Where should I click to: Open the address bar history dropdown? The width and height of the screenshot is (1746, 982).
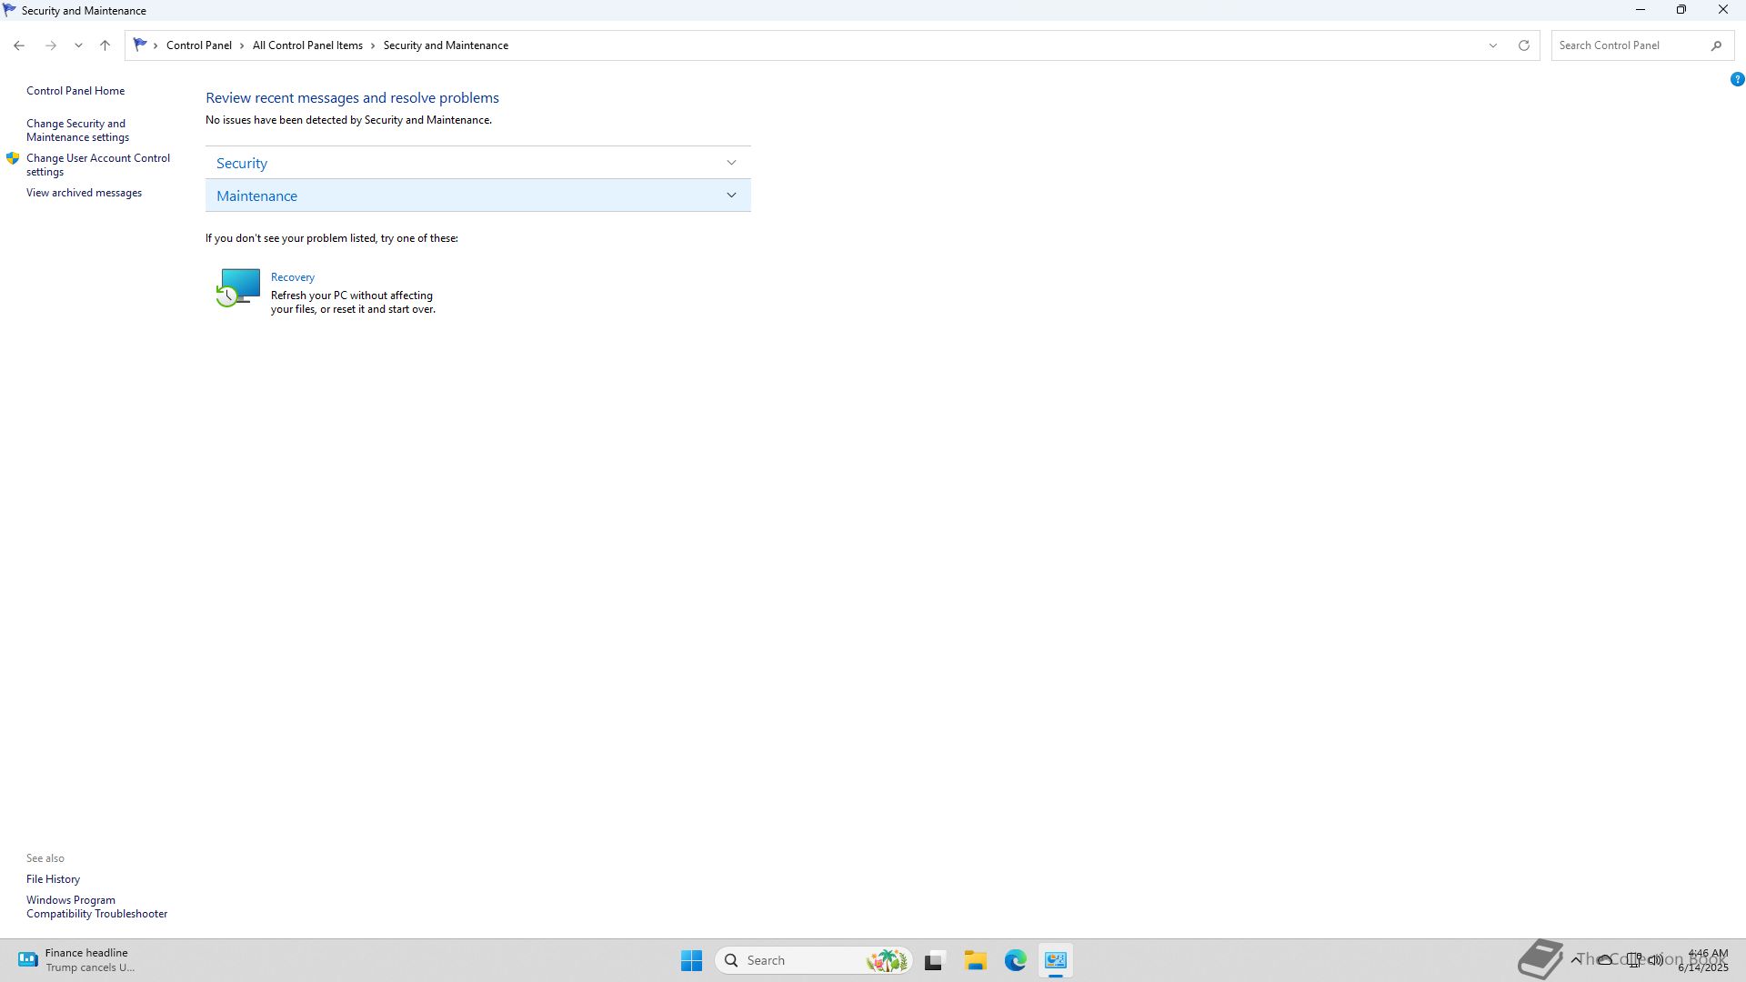point(1492,45)
